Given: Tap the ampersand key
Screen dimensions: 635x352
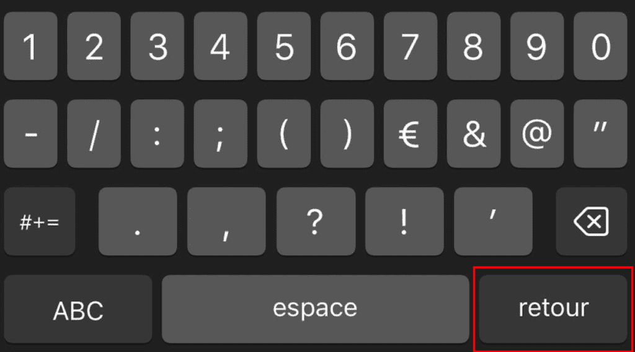Looking at the screenshot, I should (x=473, y=134).
